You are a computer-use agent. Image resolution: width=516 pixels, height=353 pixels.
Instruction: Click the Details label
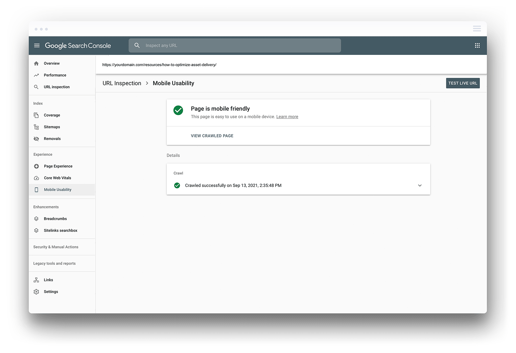click(x=173, y=155)
